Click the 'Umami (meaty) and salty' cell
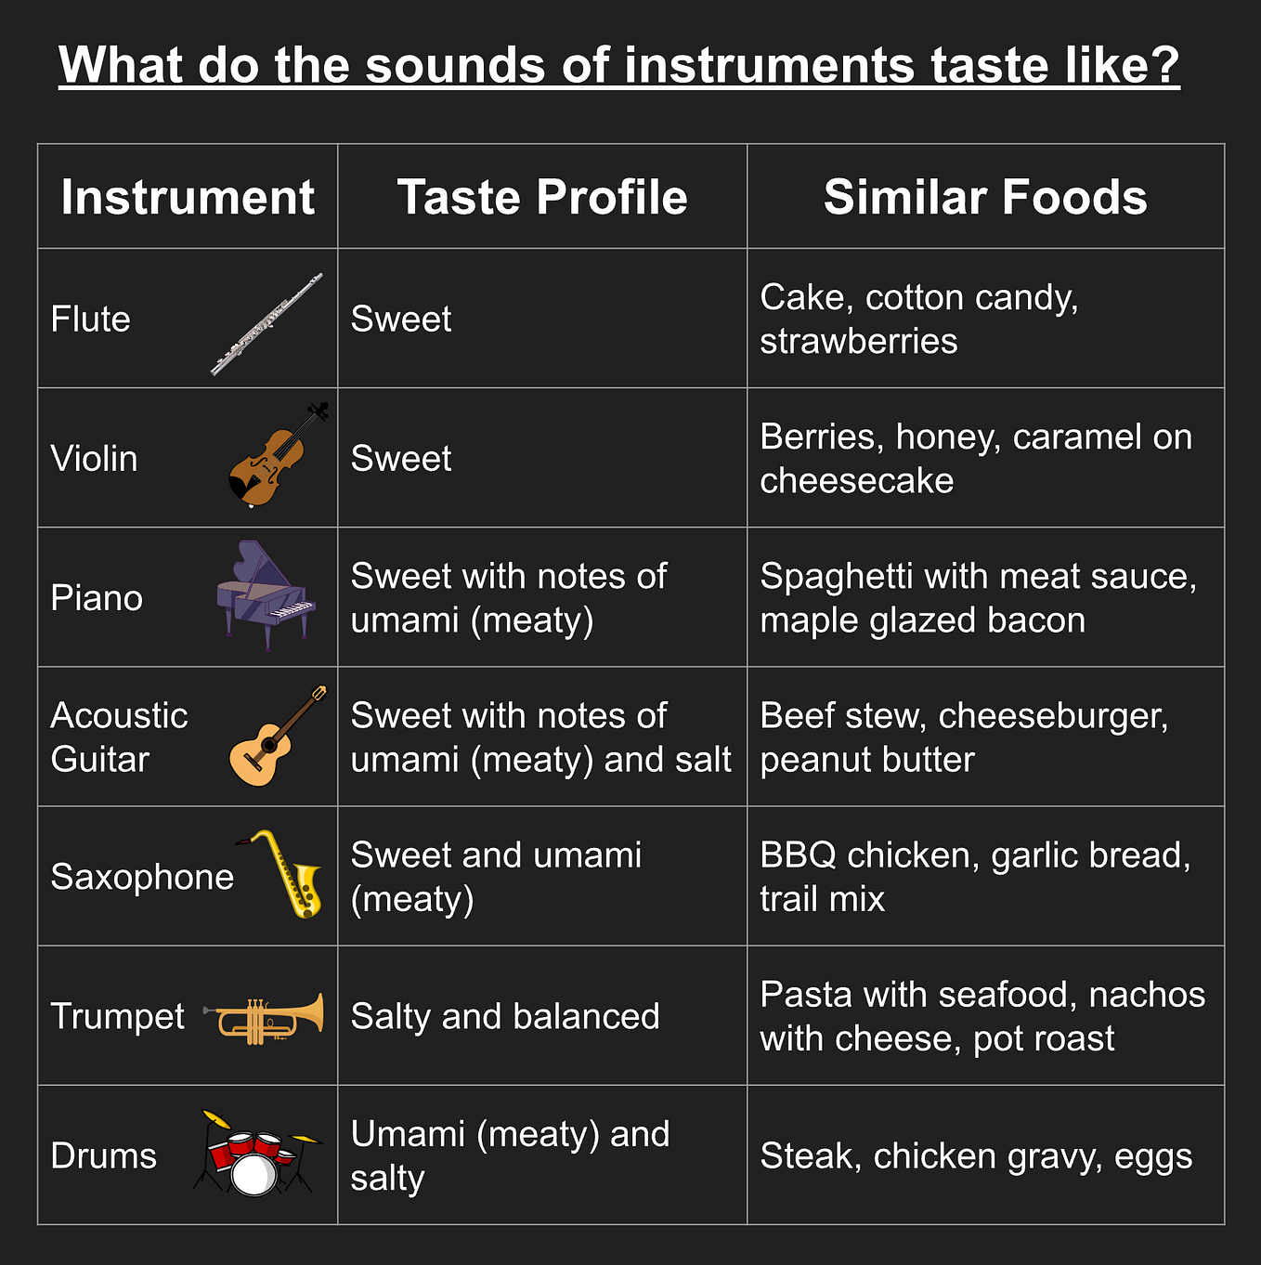Viewport: 1261px width, 1265px height. [x=542, y=1154]
